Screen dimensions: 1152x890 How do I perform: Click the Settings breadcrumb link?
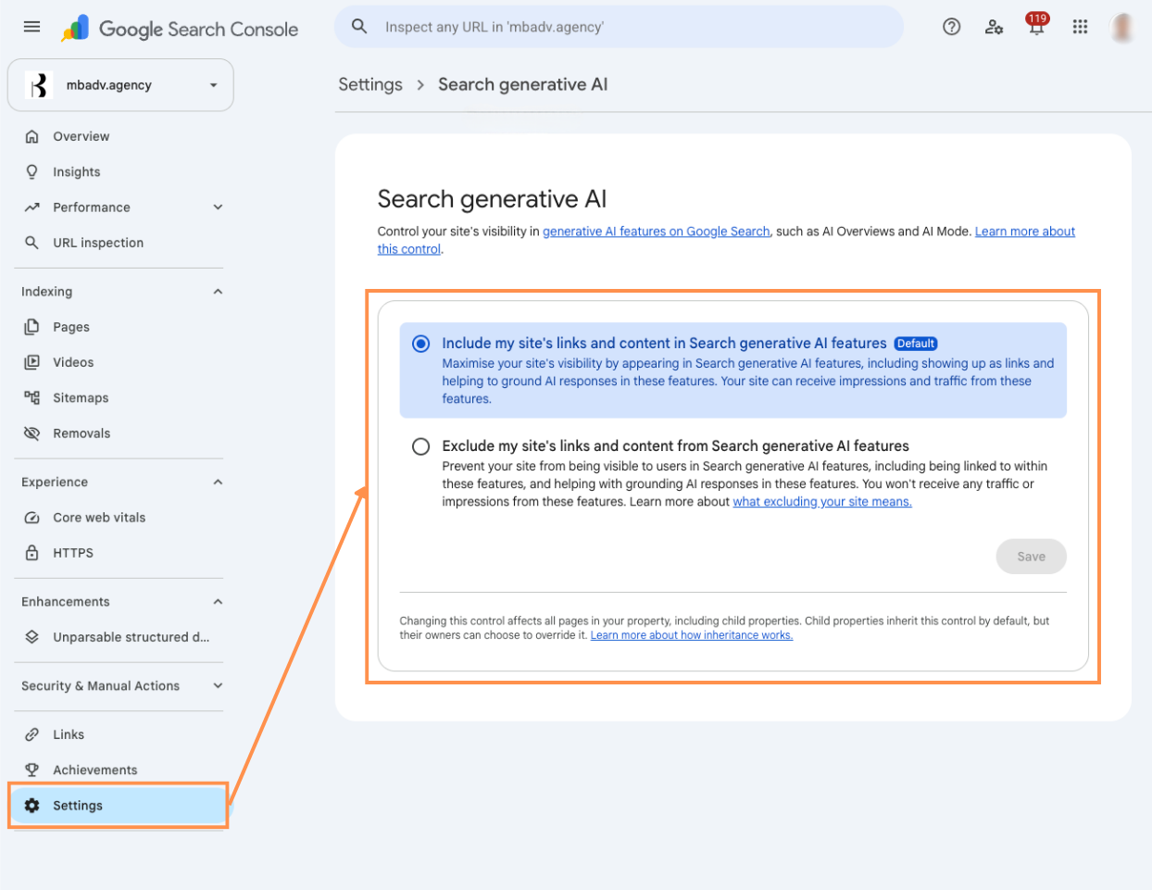pyautogui.click(x=370, y=84)
